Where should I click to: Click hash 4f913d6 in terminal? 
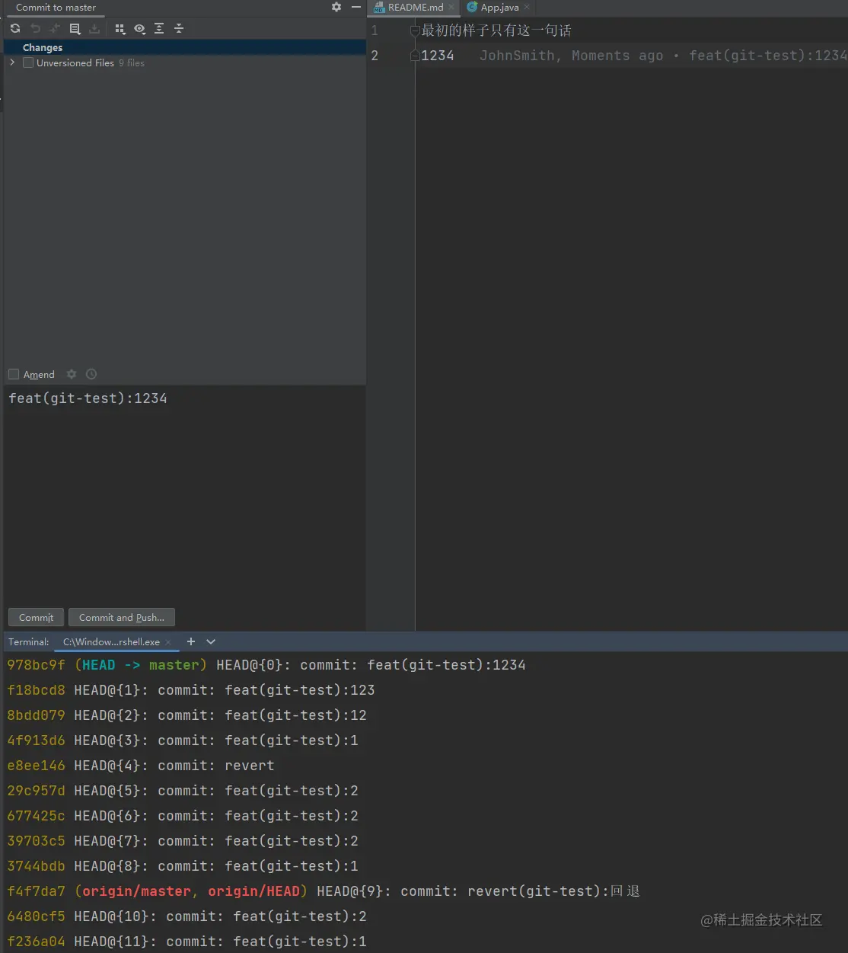(x=37, y=740)
